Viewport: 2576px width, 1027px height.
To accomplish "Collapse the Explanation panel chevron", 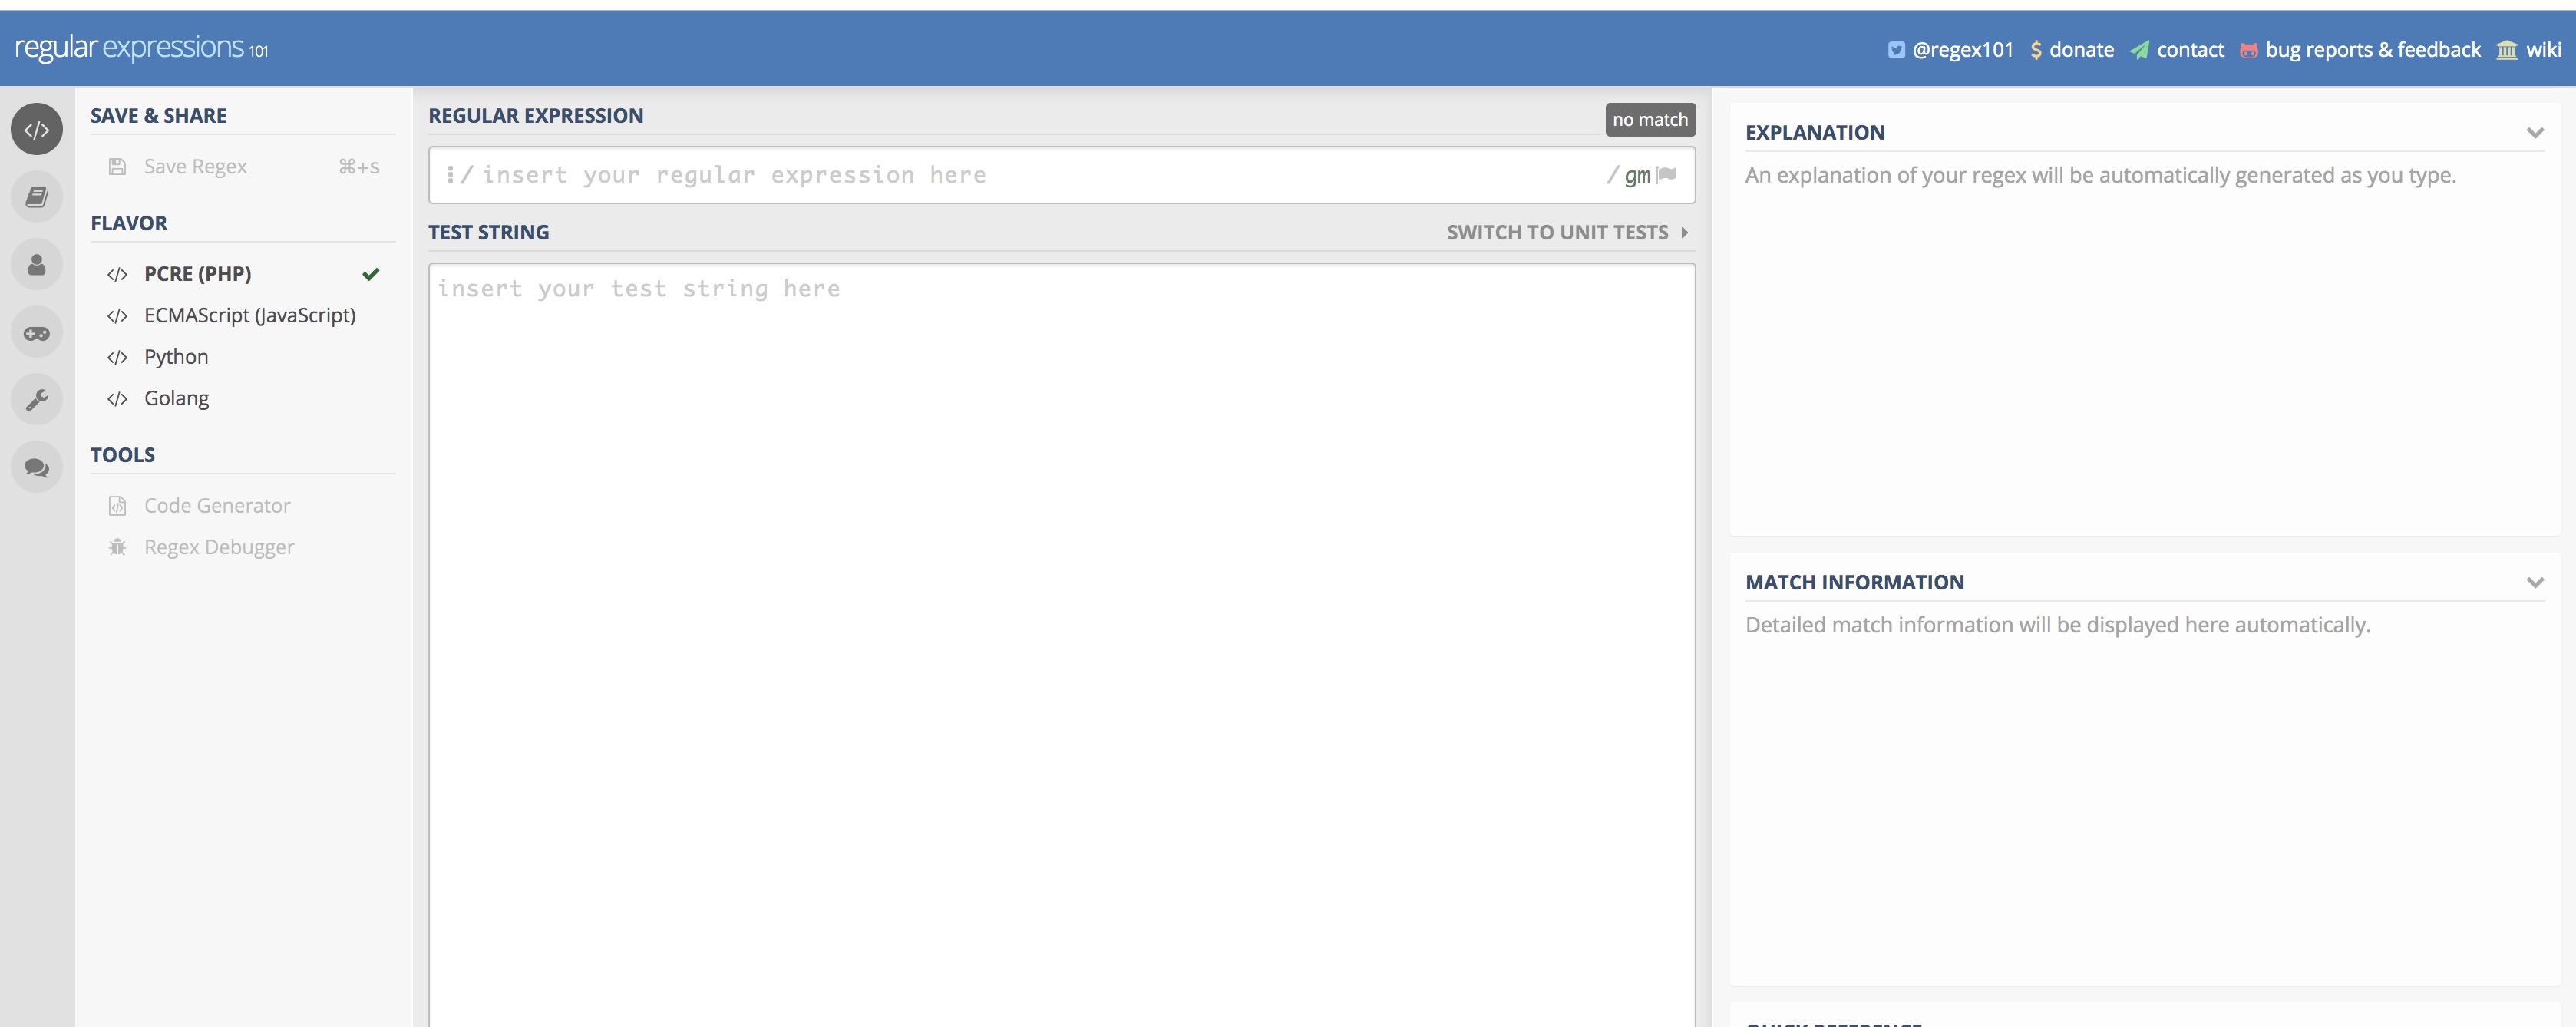I will click(x=2534, y=133).
